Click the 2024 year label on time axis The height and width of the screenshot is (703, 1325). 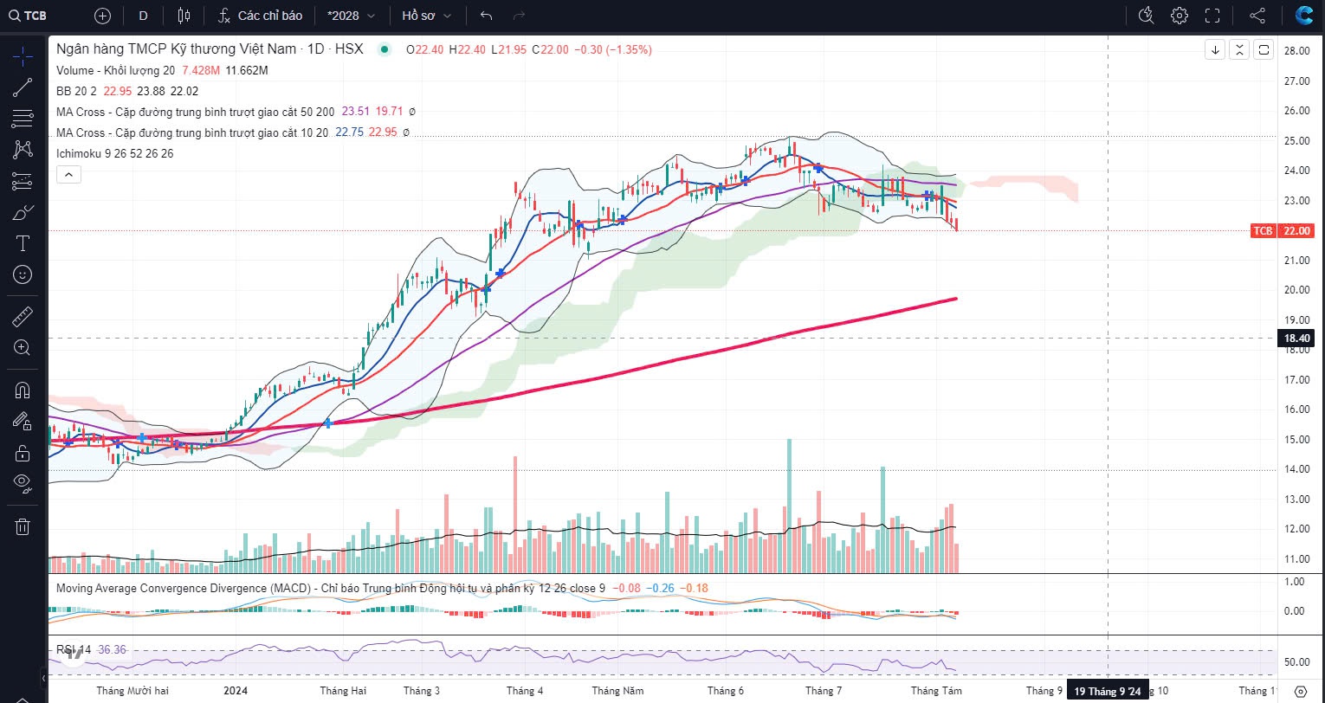click(x=236, y=691)
